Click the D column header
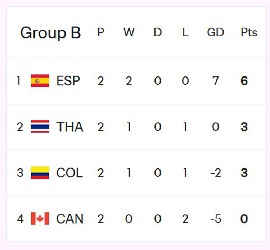The height and width of the screenshot is (250, 270). 158,33
